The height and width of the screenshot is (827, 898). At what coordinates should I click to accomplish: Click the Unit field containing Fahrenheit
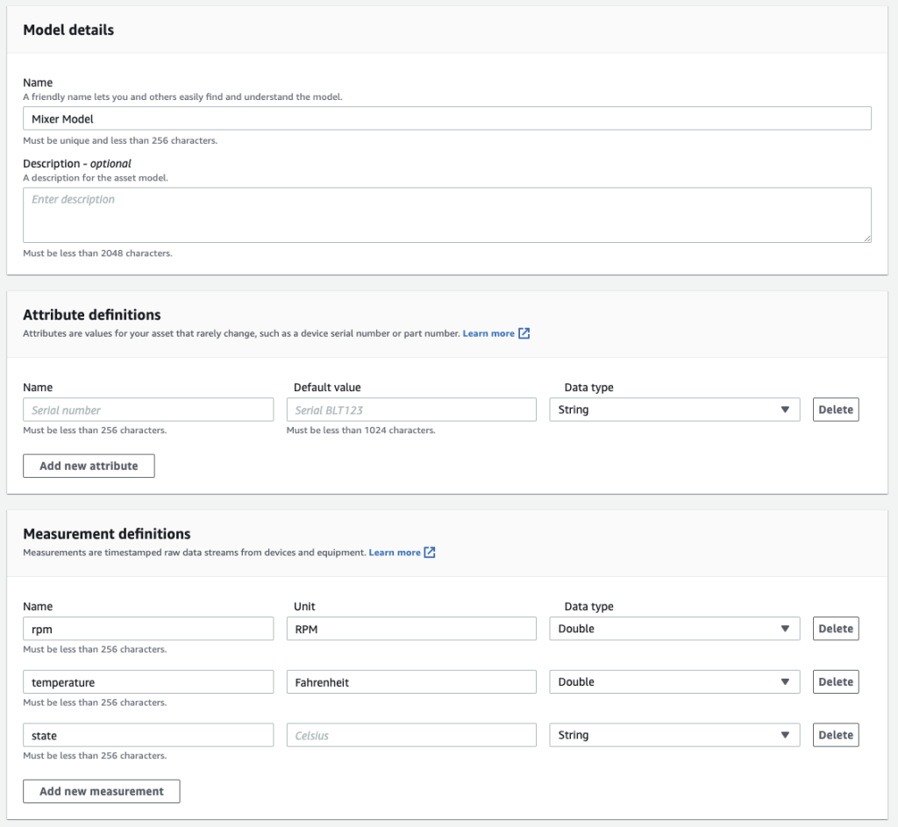[x=410, y=682]
